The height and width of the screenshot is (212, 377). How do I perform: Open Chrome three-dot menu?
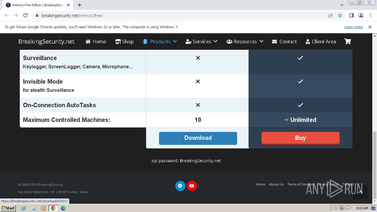tap(370, 15)
